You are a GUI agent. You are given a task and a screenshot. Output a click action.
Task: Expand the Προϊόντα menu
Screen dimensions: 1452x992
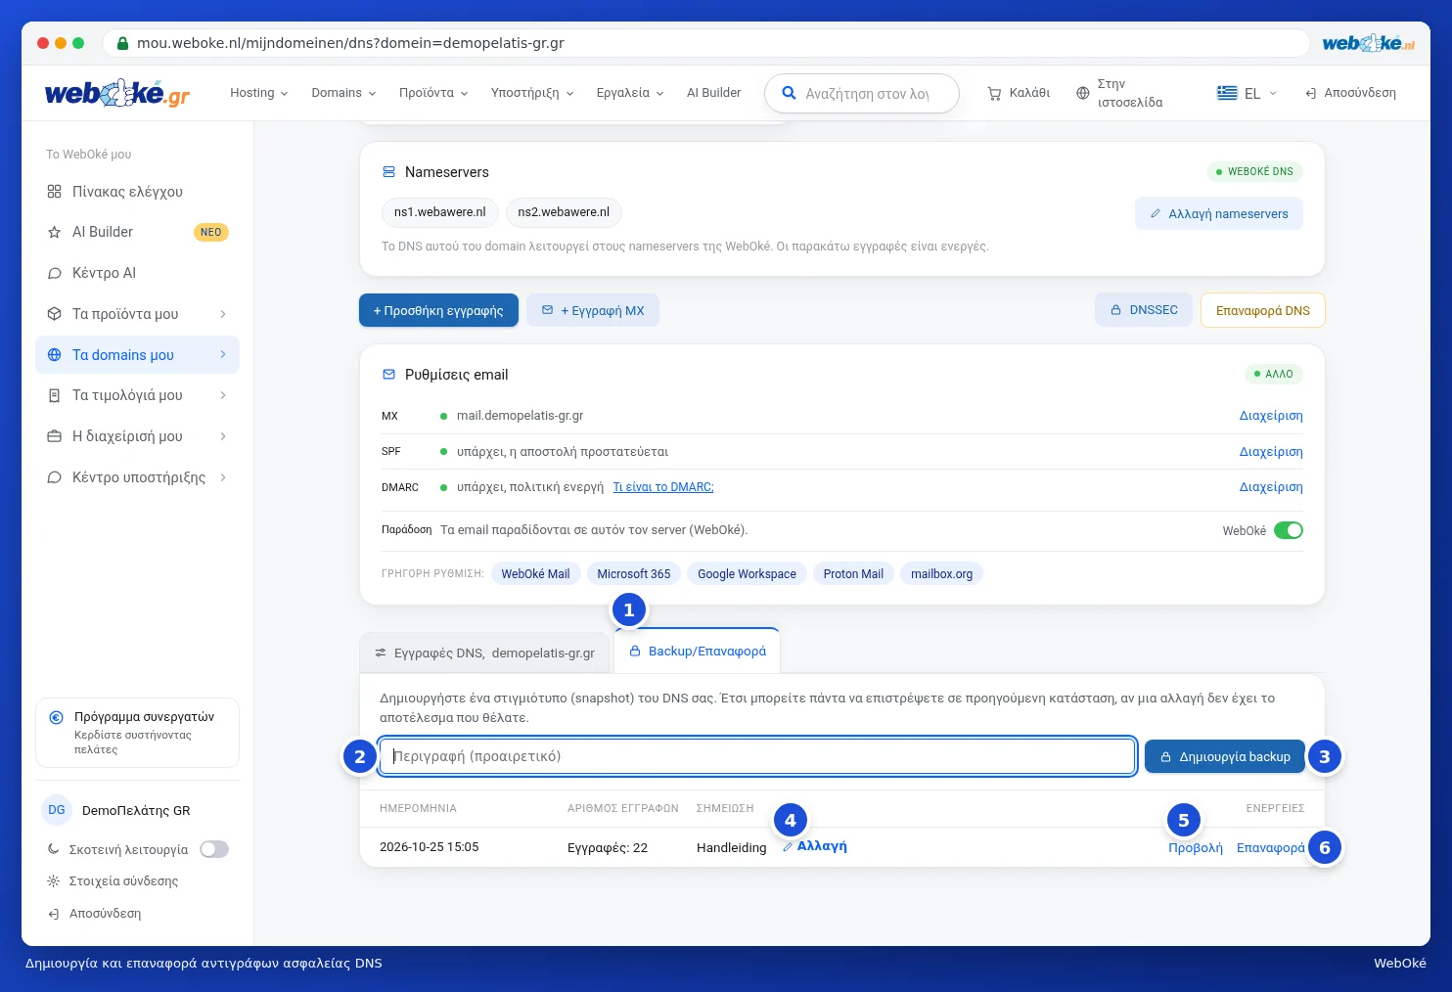(x=433, y=93)
